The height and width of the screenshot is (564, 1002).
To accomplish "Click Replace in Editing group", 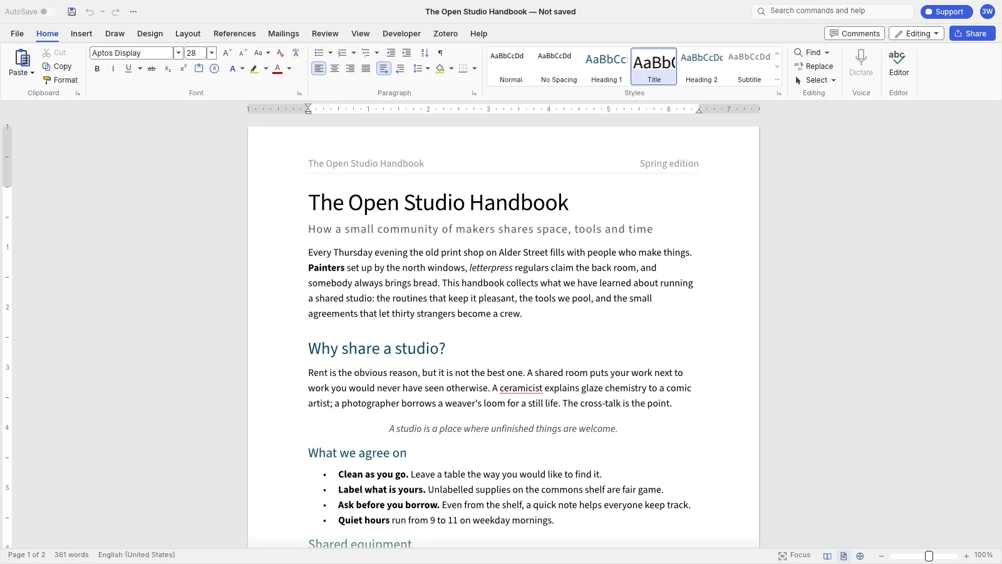I will coord(813,66).
